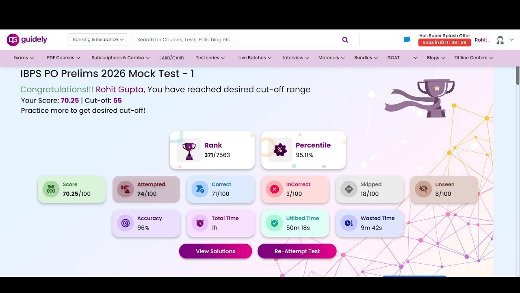
Task: Click the Ends in countdown offer badge
Action: 444,42
